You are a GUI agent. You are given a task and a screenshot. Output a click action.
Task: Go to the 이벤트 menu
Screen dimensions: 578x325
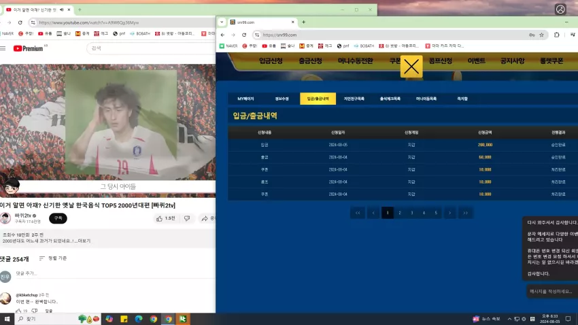click(x=476, y=61)
